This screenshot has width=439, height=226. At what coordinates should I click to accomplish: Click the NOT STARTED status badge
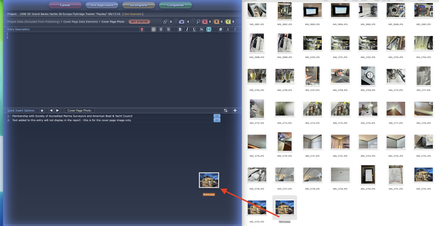(x=140, y=22)
